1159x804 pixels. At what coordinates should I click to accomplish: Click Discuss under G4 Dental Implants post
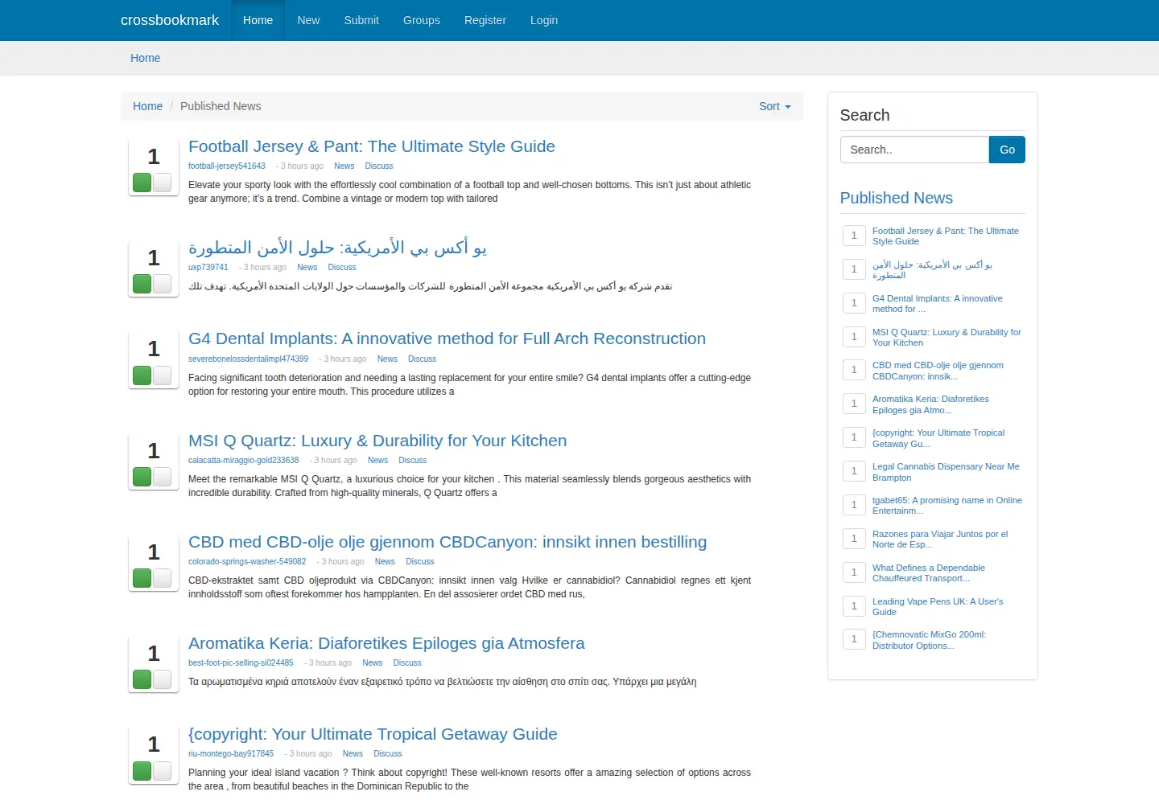(422, 359)
